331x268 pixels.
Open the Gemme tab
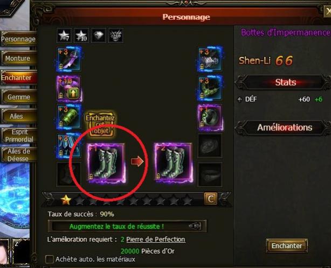click(x=18, y=97)
